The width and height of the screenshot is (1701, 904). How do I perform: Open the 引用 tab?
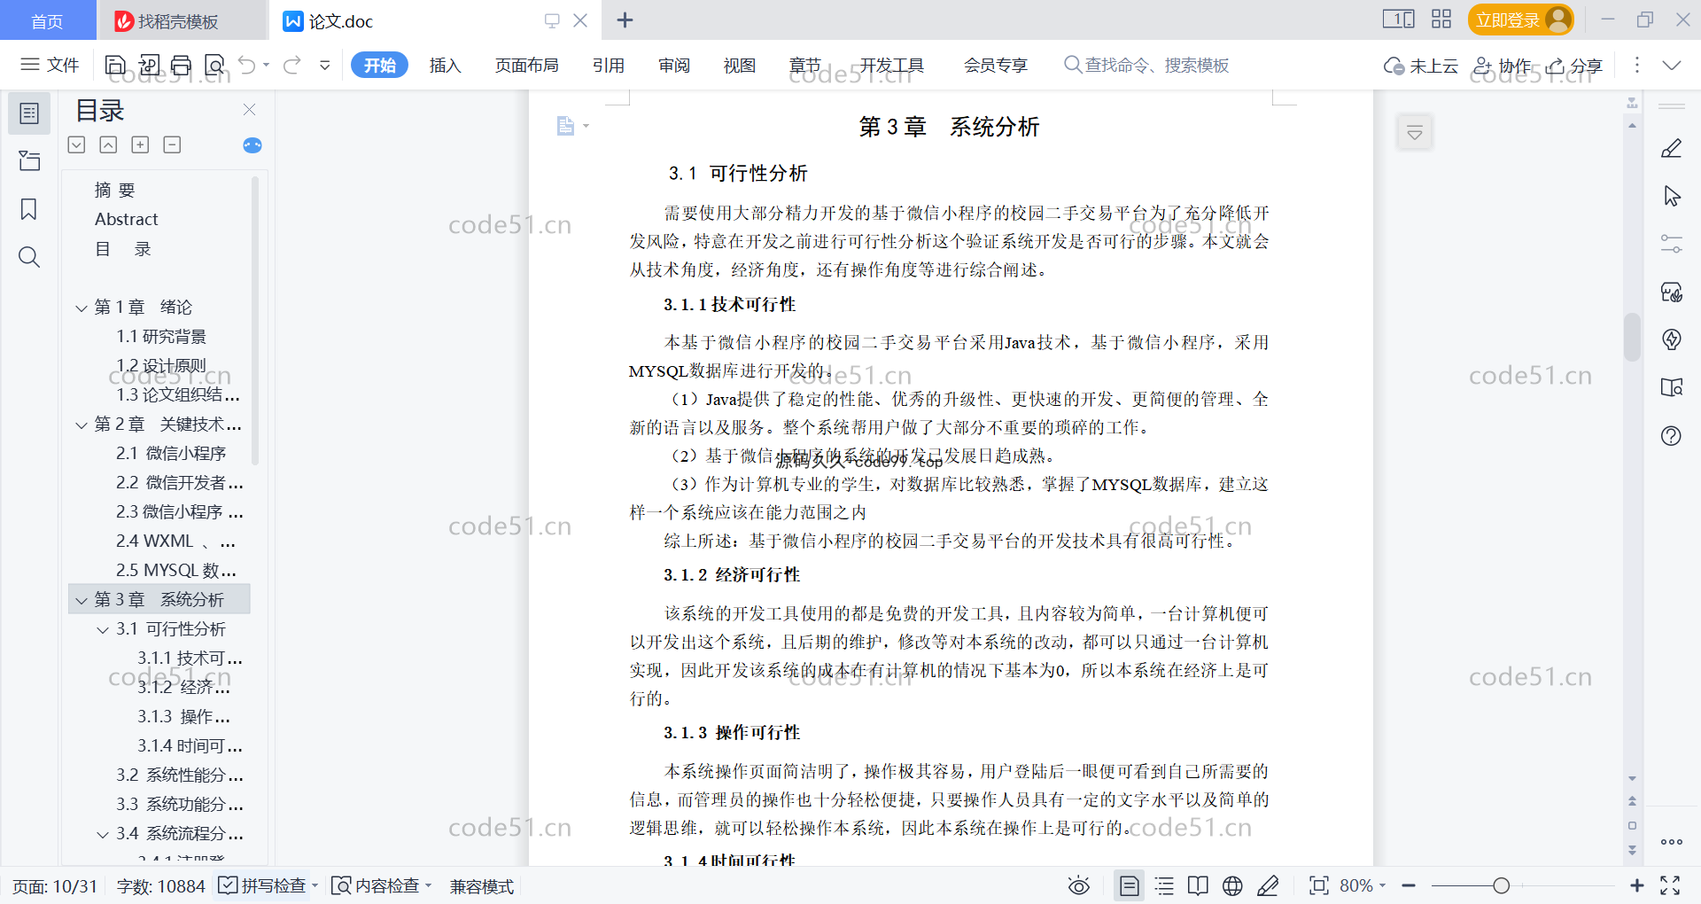click(x=609, y=65)
